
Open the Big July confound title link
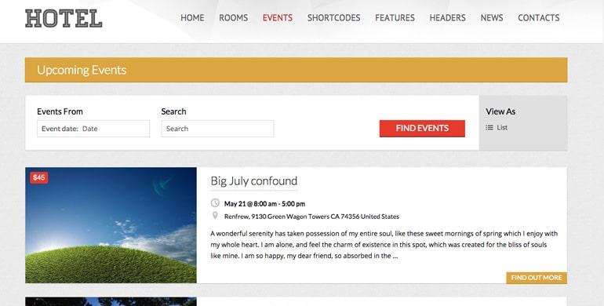254,180
